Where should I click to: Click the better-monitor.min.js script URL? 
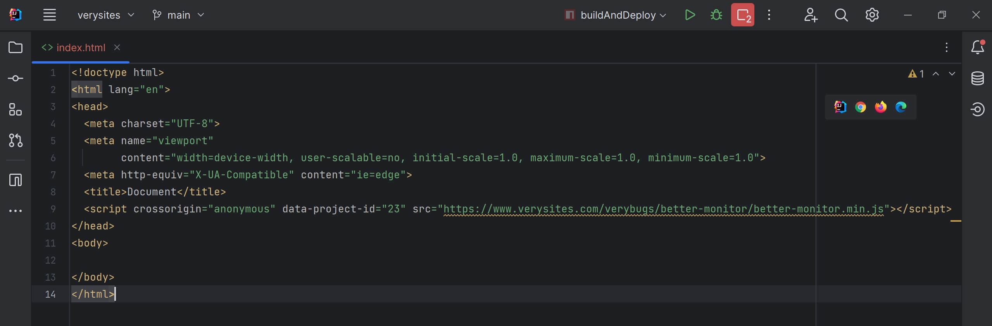pos(664,209)
